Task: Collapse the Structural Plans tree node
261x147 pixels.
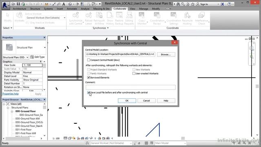Action: coord(8,108)
